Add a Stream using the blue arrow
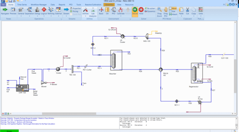The image size is (239, 132). (66, 10)
